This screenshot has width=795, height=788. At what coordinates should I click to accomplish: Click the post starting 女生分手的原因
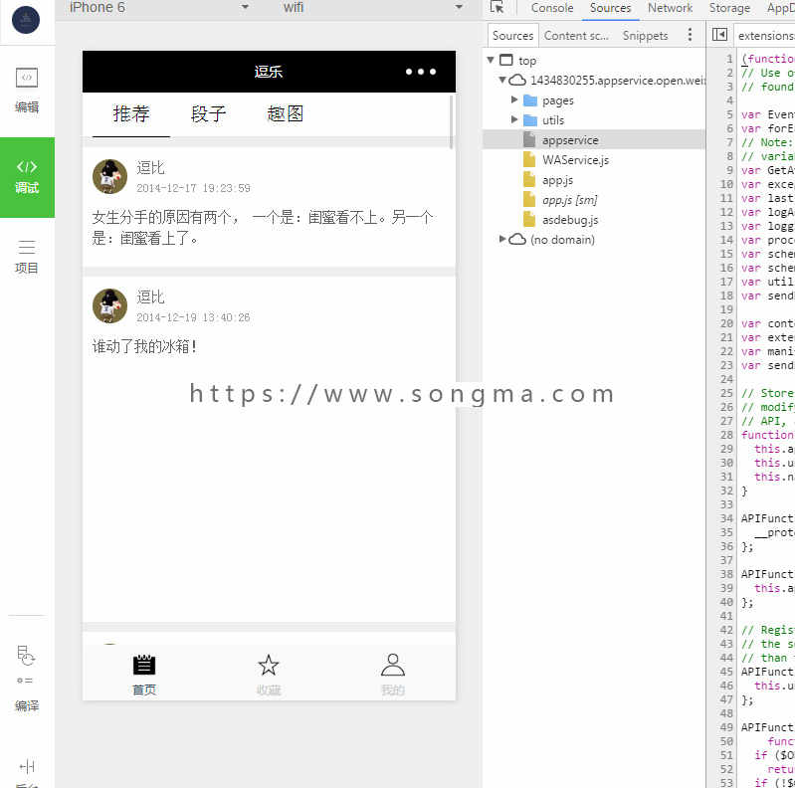(262, 228)
